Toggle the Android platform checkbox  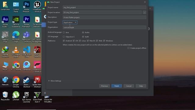click(x=64, y=41)
